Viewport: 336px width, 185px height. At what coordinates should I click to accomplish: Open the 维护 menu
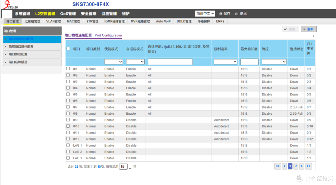pyautogui.click(x=126, y=14)
